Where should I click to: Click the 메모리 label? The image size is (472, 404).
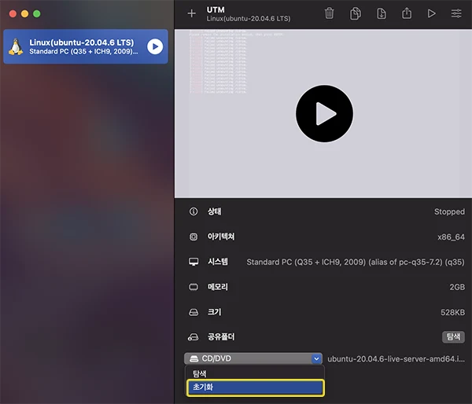coord(218,287)
